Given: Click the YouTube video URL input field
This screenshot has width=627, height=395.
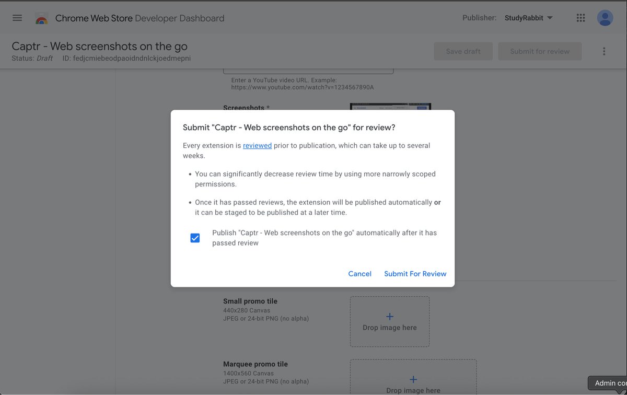Looking at the screenshot, I should (x=308, y=71).
